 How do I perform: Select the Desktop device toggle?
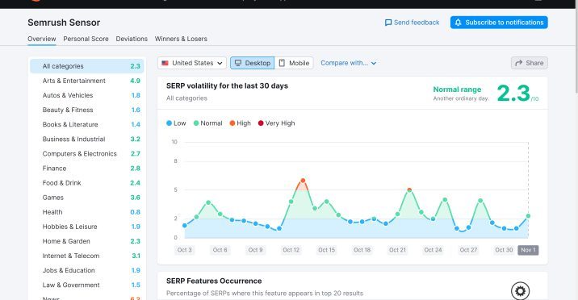(253, 63)
